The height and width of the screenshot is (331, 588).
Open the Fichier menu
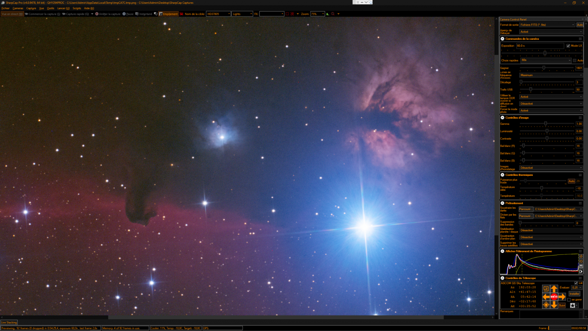(x=6, y=8)
